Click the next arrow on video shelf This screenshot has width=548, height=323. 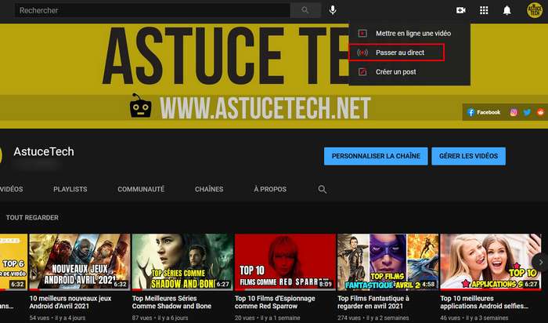pyautogui.click(x=540, y=262)
